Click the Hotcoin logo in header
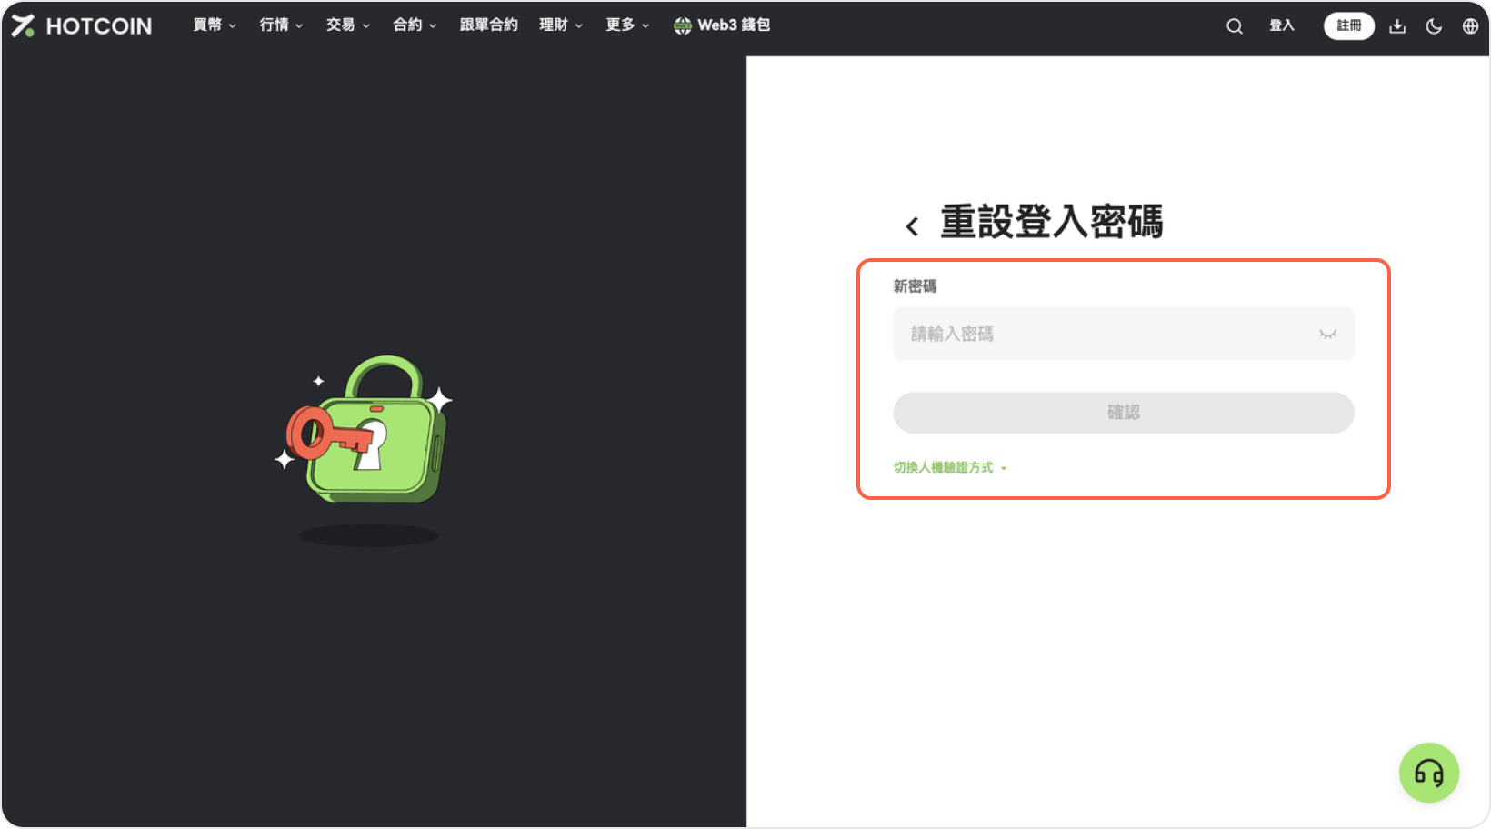This screenshot has width=1491, height=829. 82,25
